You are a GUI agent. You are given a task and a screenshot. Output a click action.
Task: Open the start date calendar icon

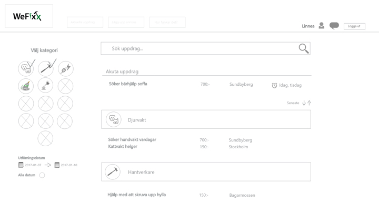tap(21, 165)
